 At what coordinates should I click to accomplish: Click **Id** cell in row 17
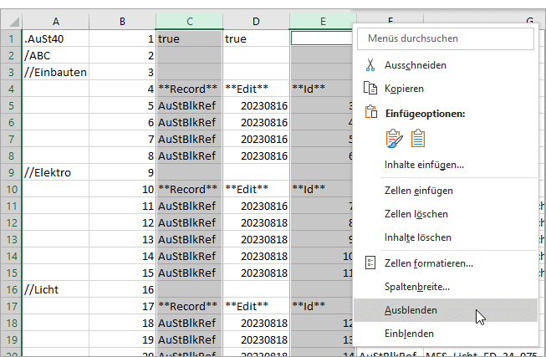pyautogui.click(x=321, y=306)
